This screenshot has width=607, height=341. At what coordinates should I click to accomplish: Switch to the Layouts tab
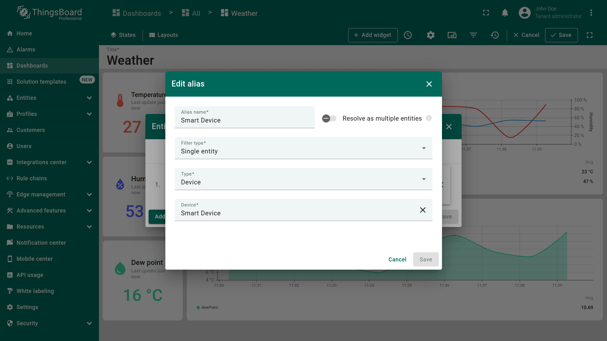coord(163,35)
